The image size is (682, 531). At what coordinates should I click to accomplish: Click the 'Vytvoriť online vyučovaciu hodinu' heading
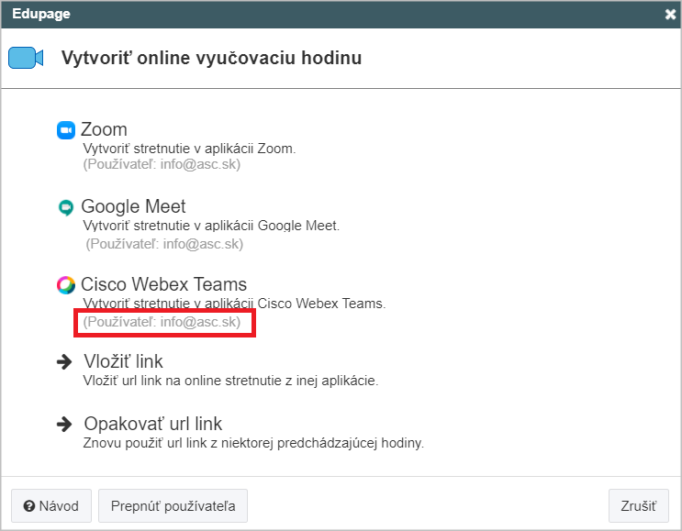tap(211, 58)
